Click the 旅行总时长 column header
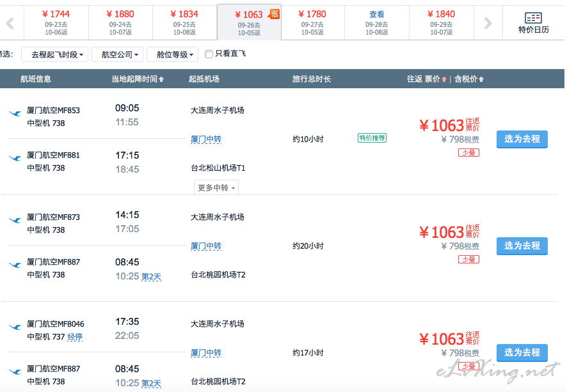The image size is (567, 392). pos(312,79)
